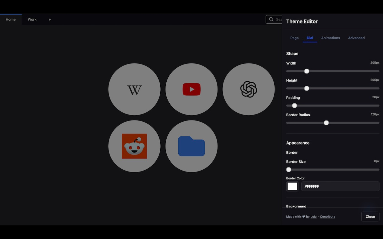Select the Dial tab in Theme Editor

pyautogui.click(x=310, y=38)
